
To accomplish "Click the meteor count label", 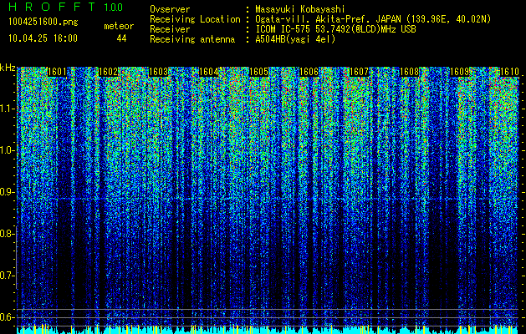I will 119,26.
